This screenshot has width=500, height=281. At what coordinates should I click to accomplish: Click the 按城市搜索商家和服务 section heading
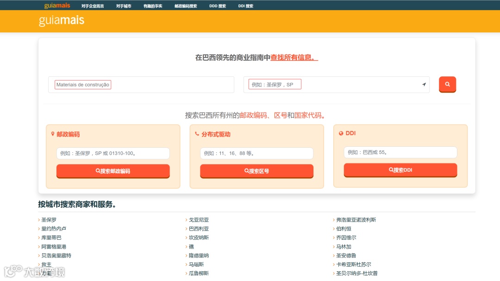(77, 204)
